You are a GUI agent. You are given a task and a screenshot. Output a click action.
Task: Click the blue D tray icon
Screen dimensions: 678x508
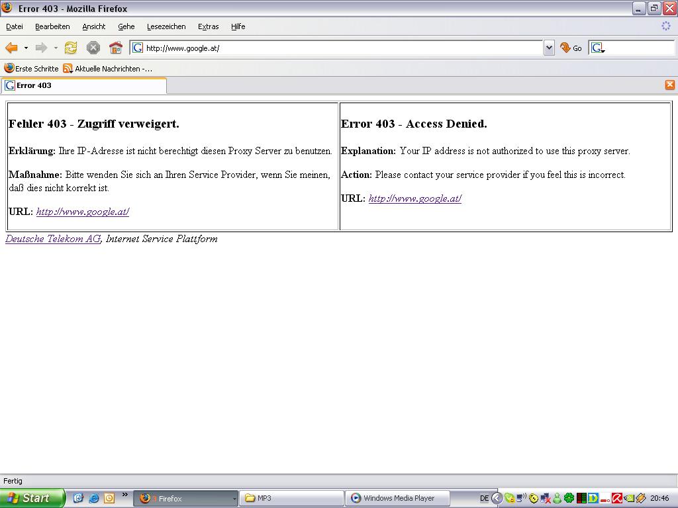pos(593,499)
